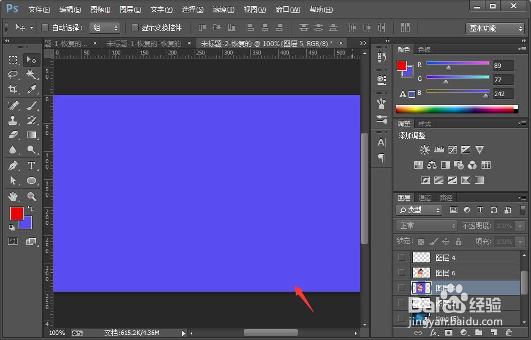
Task: Click the R channel slider
Action: (x=457, y=63)
